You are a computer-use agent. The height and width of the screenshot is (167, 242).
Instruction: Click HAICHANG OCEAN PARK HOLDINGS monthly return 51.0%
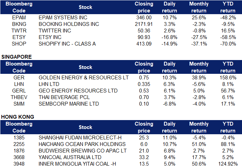[199, 144]
